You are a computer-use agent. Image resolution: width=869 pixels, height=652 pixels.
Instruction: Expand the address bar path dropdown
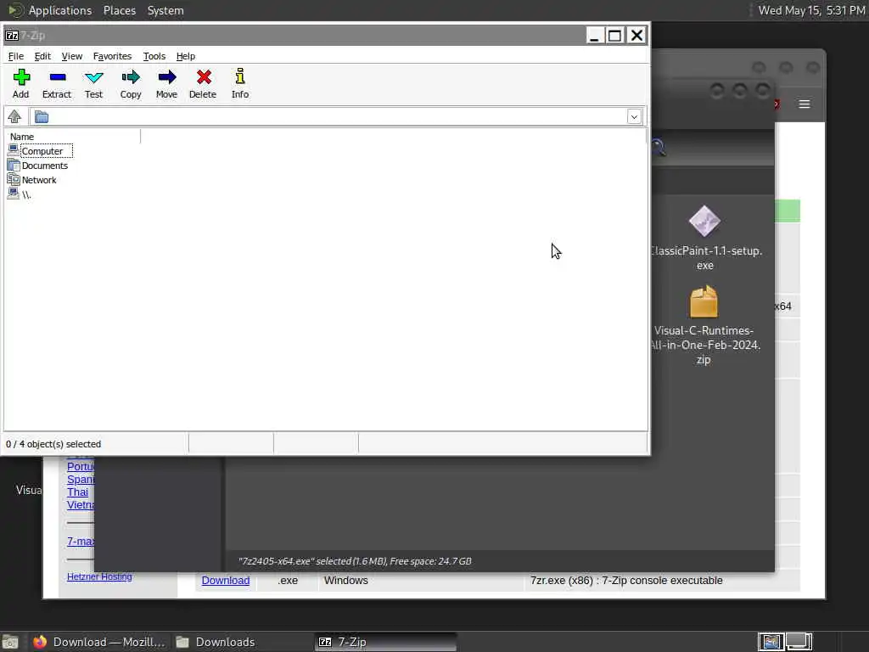tap(634, 117)
